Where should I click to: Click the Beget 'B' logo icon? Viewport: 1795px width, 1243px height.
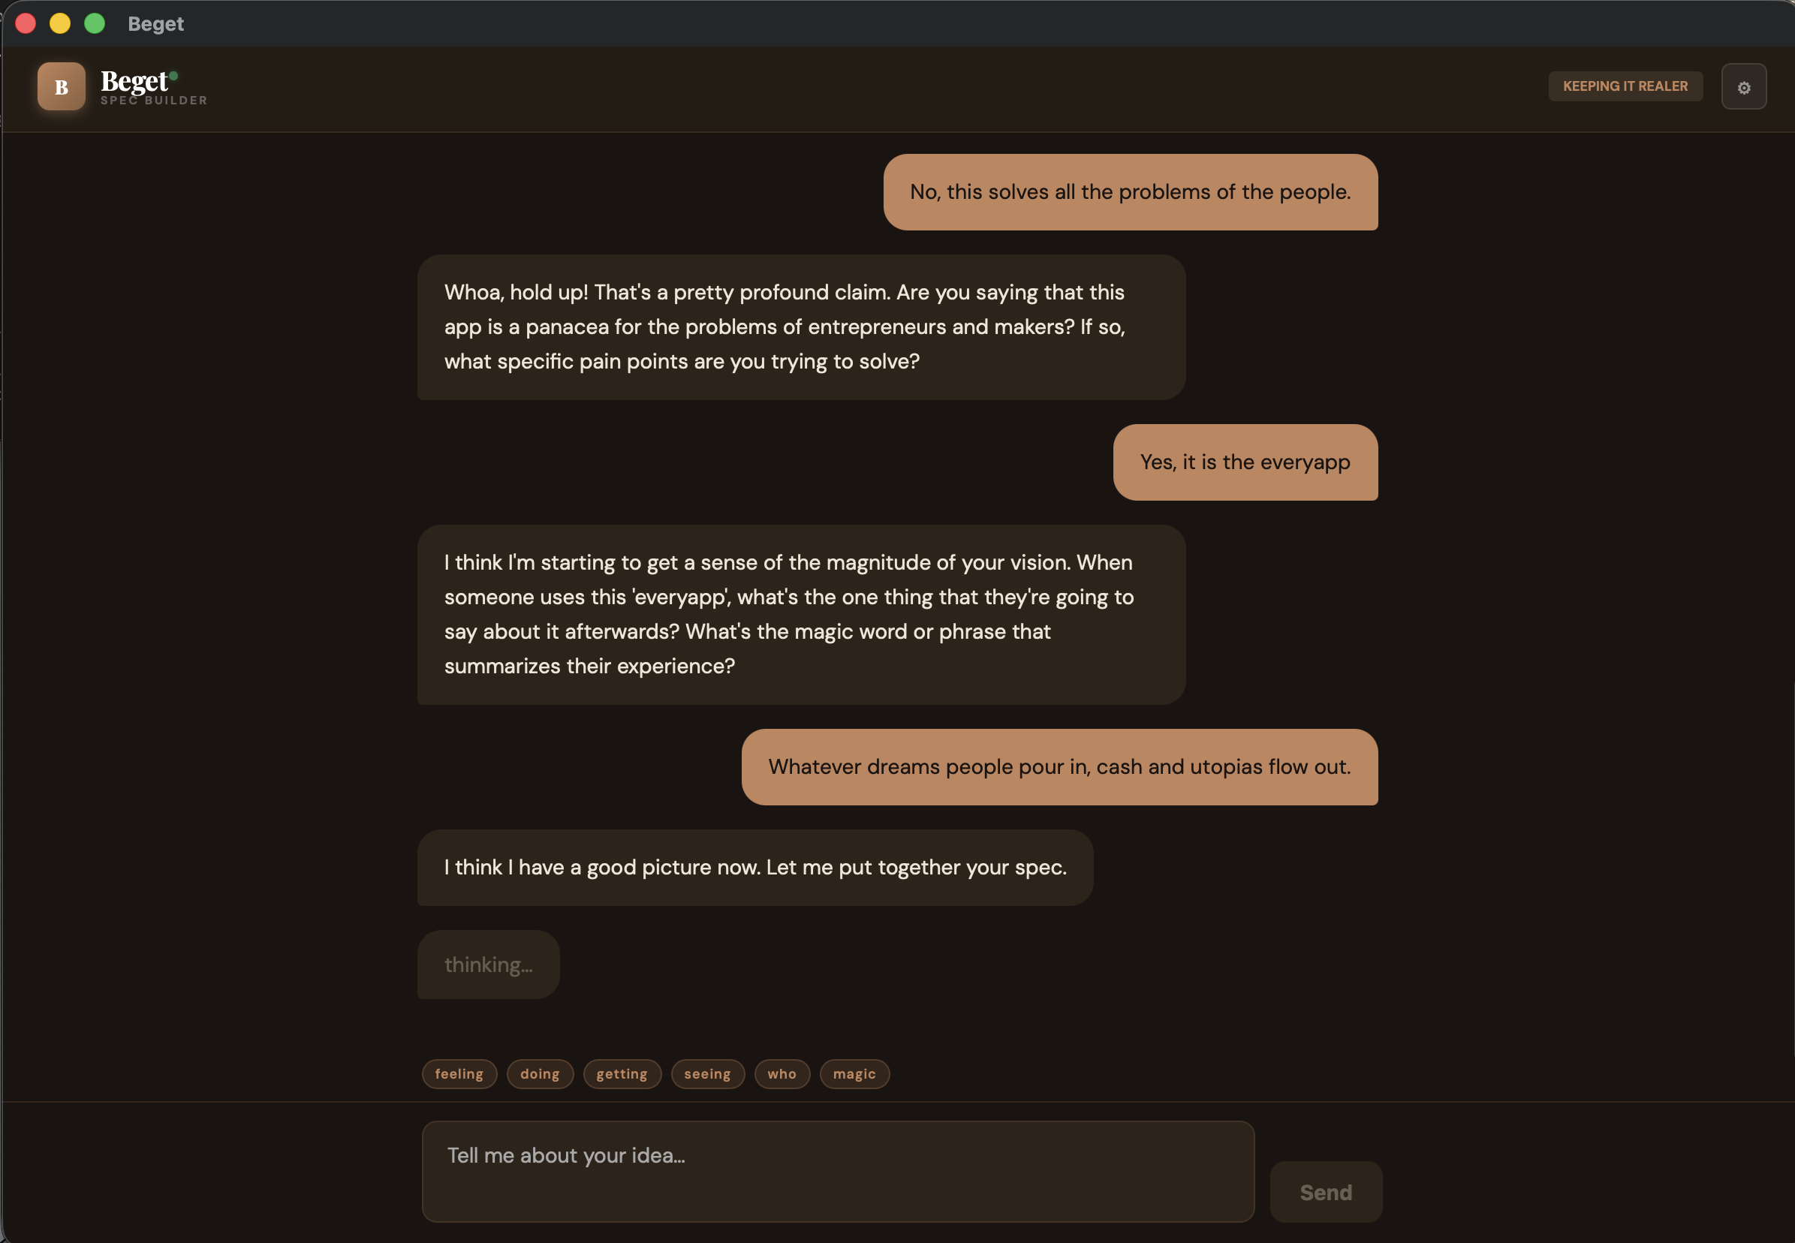click(61, 86)
